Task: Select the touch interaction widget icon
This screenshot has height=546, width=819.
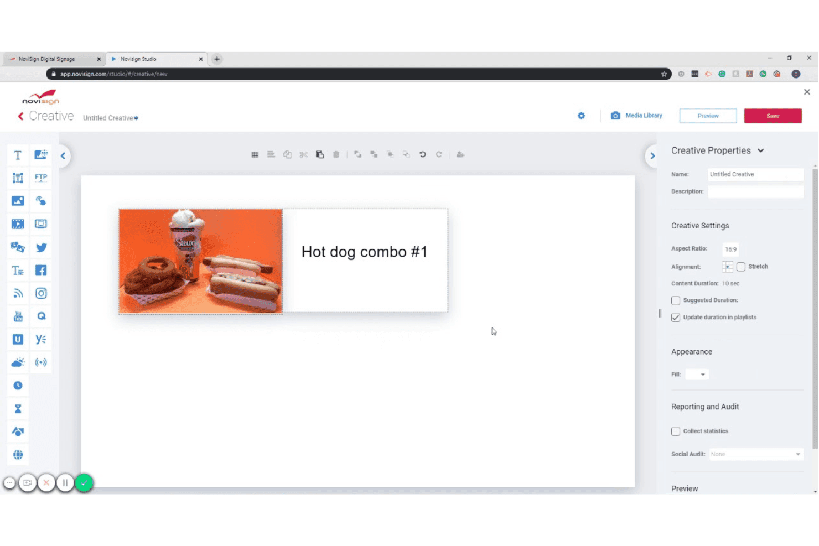Action: click(41, 201)
